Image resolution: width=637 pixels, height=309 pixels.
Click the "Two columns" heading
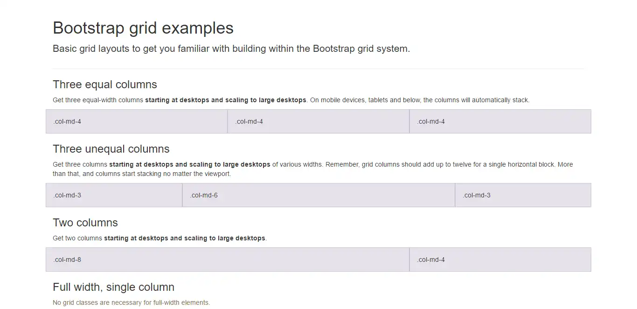point(85,223)
